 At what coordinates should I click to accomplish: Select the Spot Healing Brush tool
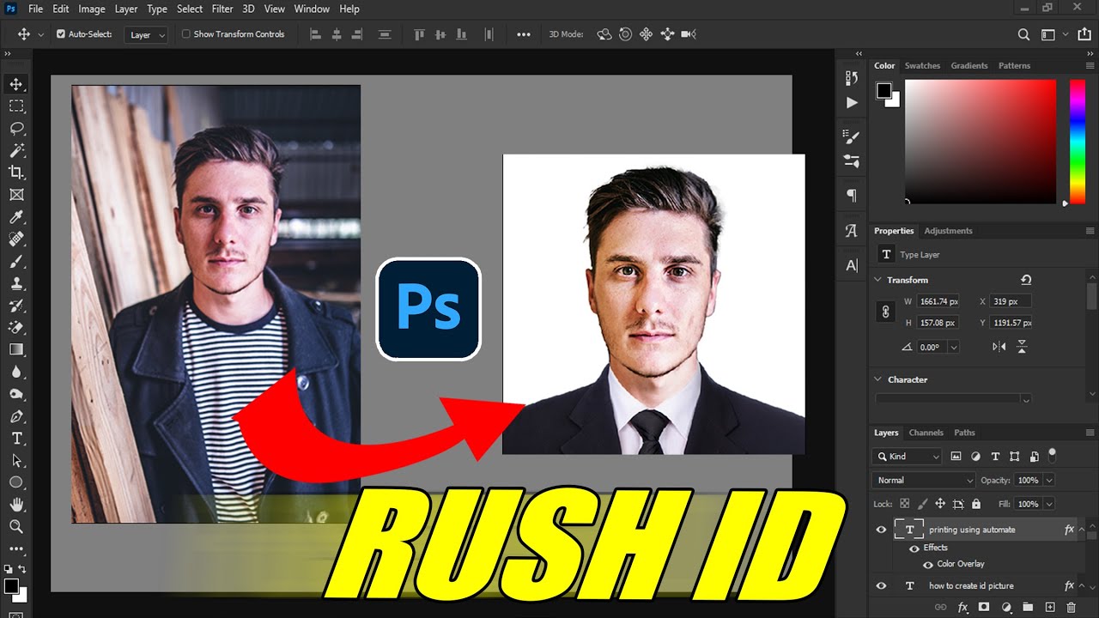coord(16,239)
